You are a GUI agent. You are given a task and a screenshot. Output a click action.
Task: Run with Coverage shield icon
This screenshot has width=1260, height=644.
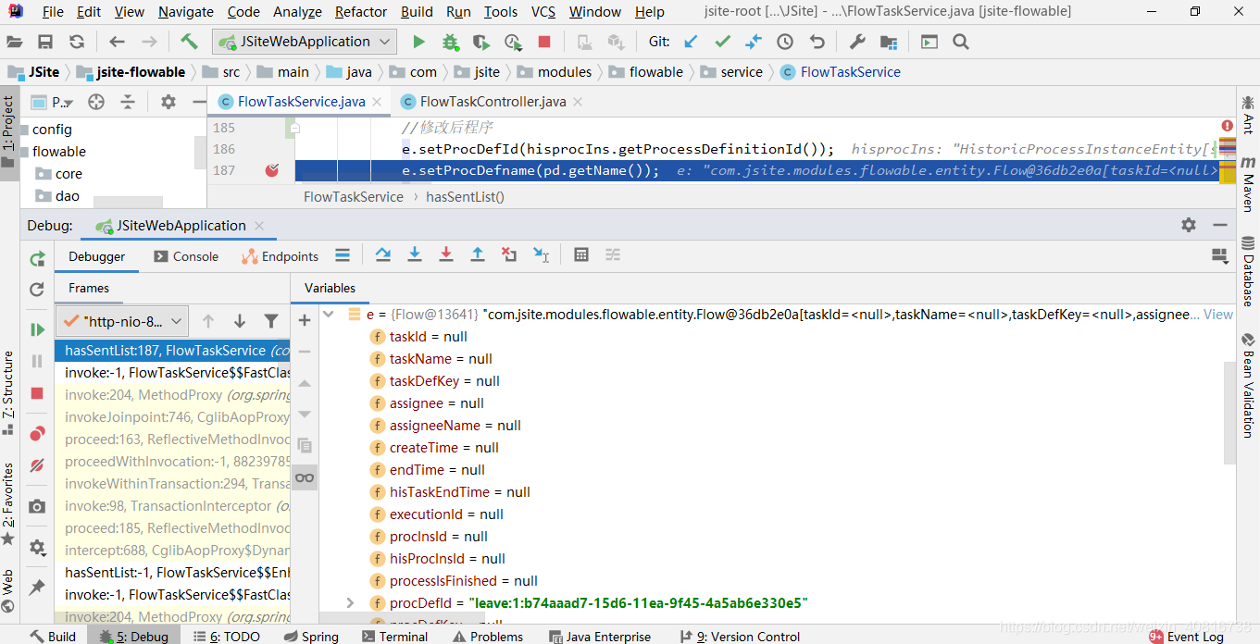coord(480,42)
